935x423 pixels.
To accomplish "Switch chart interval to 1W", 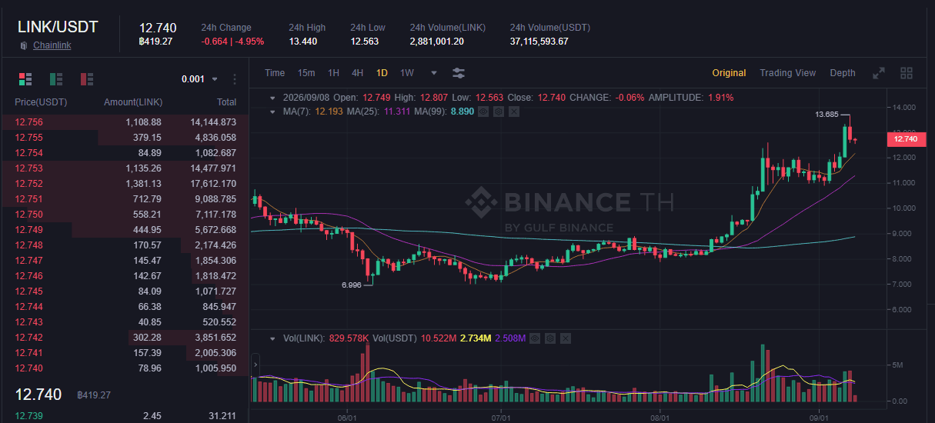I will click(407, 73).
